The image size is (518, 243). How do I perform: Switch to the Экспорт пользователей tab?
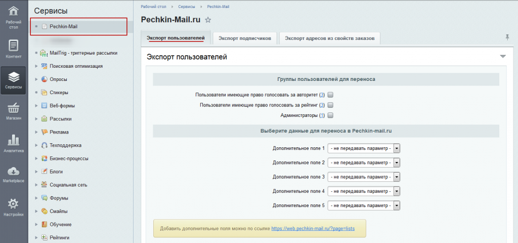click(x=176, y=37)
